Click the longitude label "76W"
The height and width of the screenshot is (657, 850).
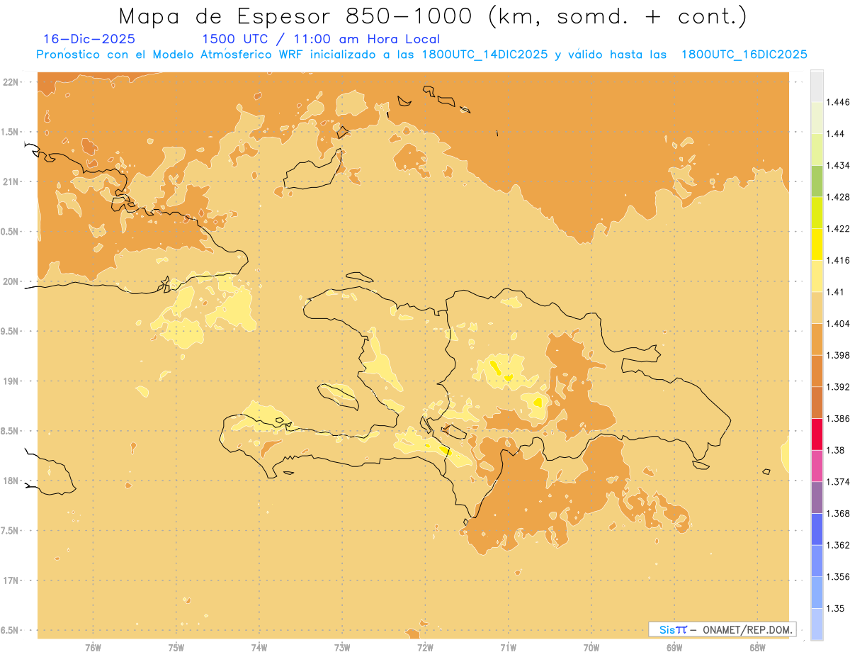click(x=93, y=647)
